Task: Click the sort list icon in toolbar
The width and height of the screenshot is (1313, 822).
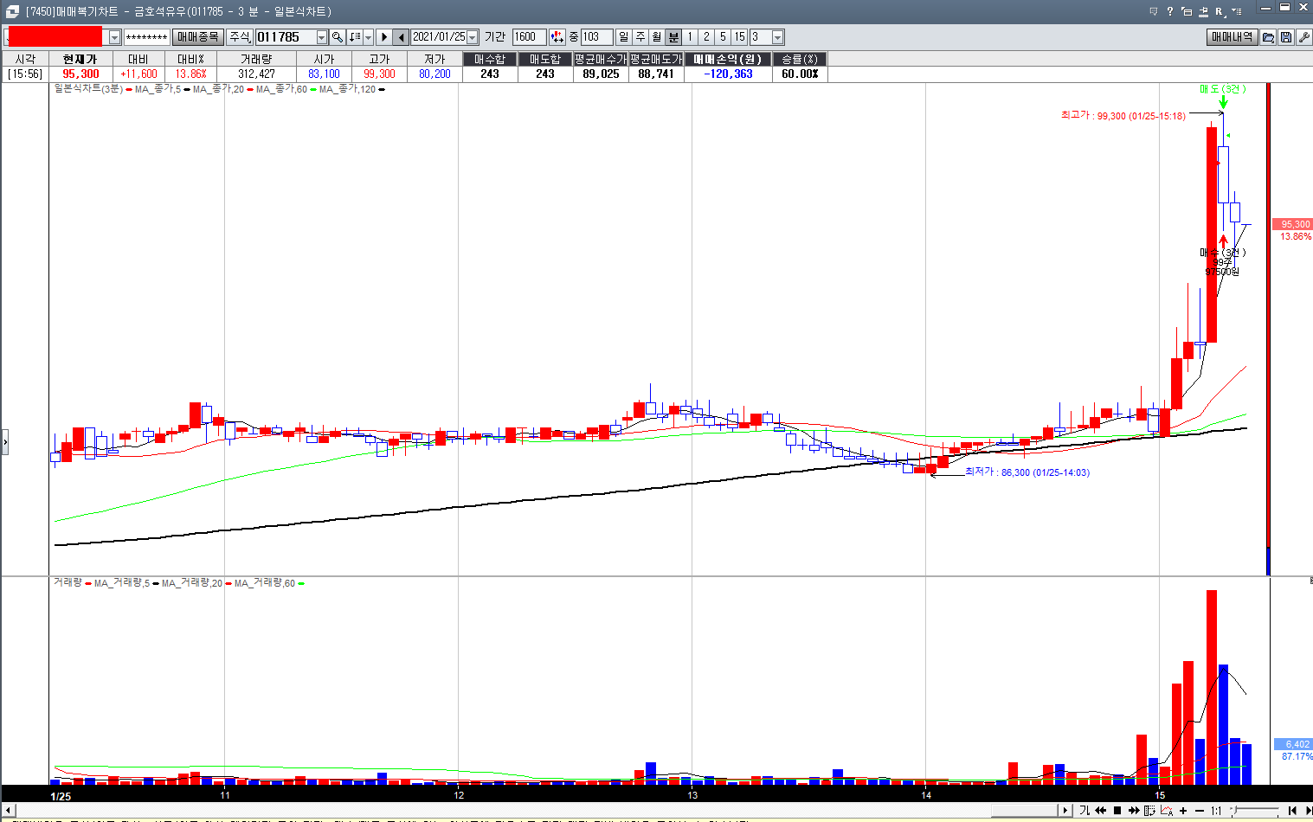Action: point(355,37)
